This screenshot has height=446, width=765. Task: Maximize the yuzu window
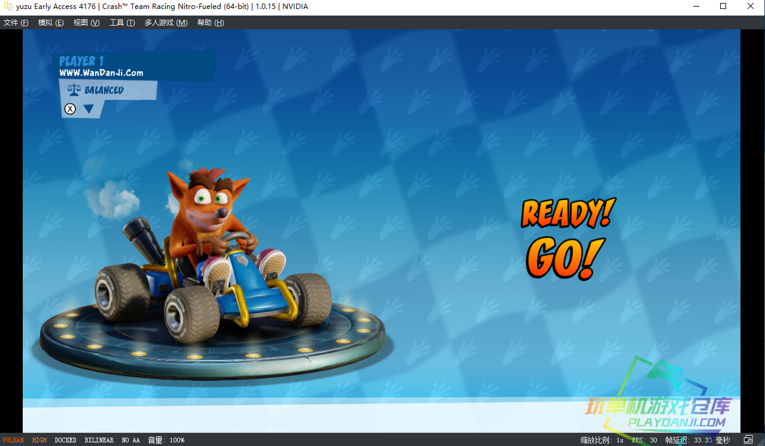click(723, 7)
